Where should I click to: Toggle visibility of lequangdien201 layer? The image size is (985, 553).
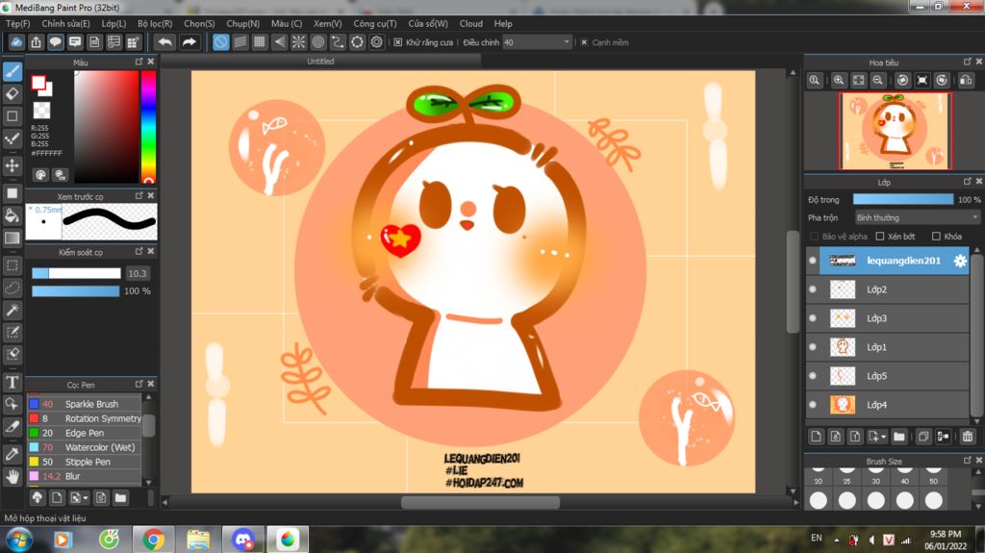813,261
